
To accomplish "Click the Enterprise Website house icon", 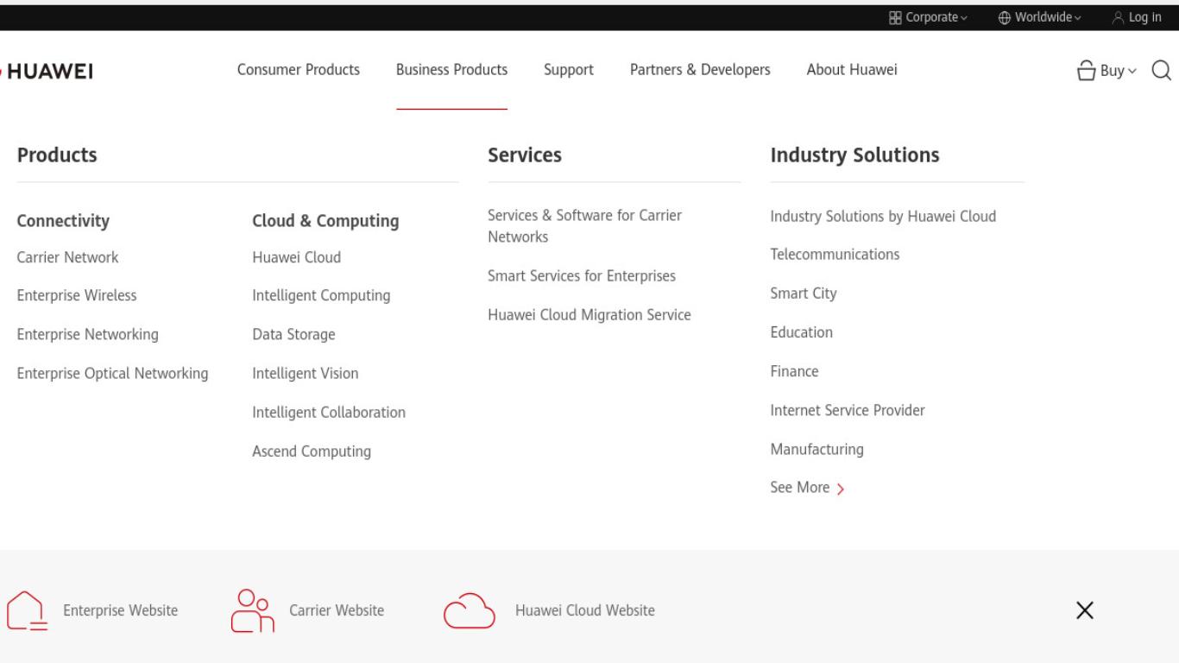I will (27, 611).
